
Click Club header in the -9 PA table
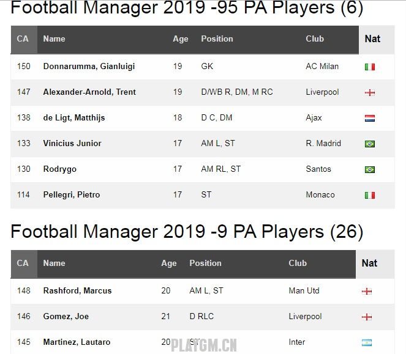point(298,263)
